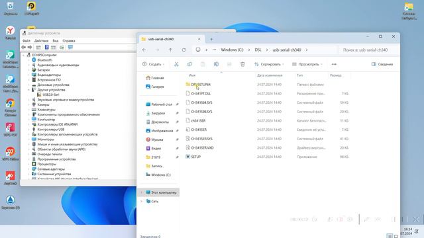Open the File (Файл) menu in Device Manager
424x238 pixels.
click(x=26, y=41)
